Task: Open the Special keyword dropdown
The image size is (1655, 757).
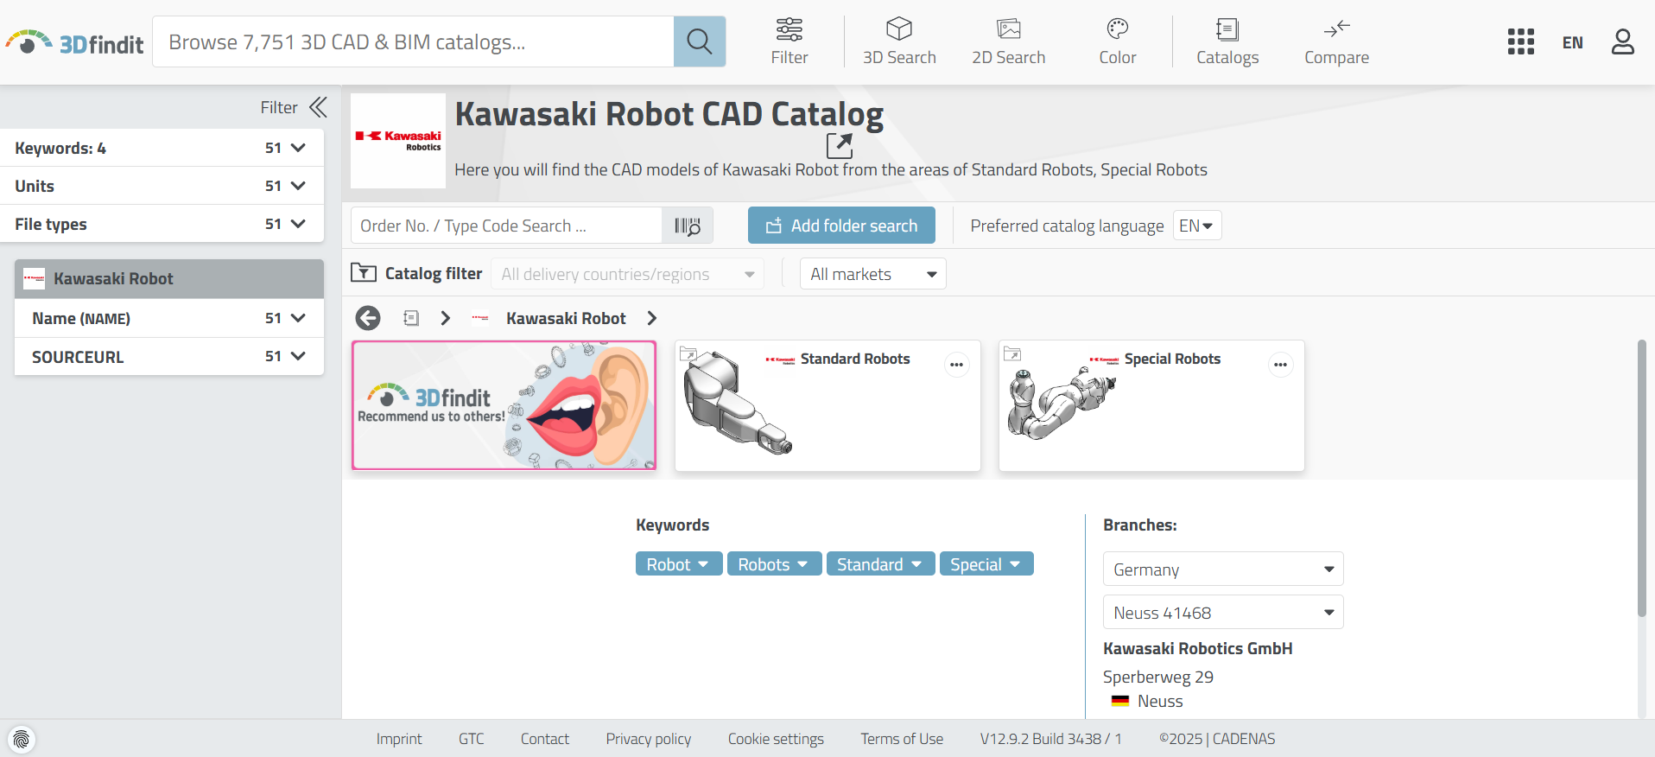Action: (986, 564)
